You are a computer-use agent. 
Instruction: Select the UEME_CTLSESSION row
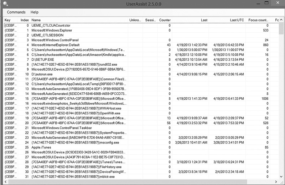(141, 35)
